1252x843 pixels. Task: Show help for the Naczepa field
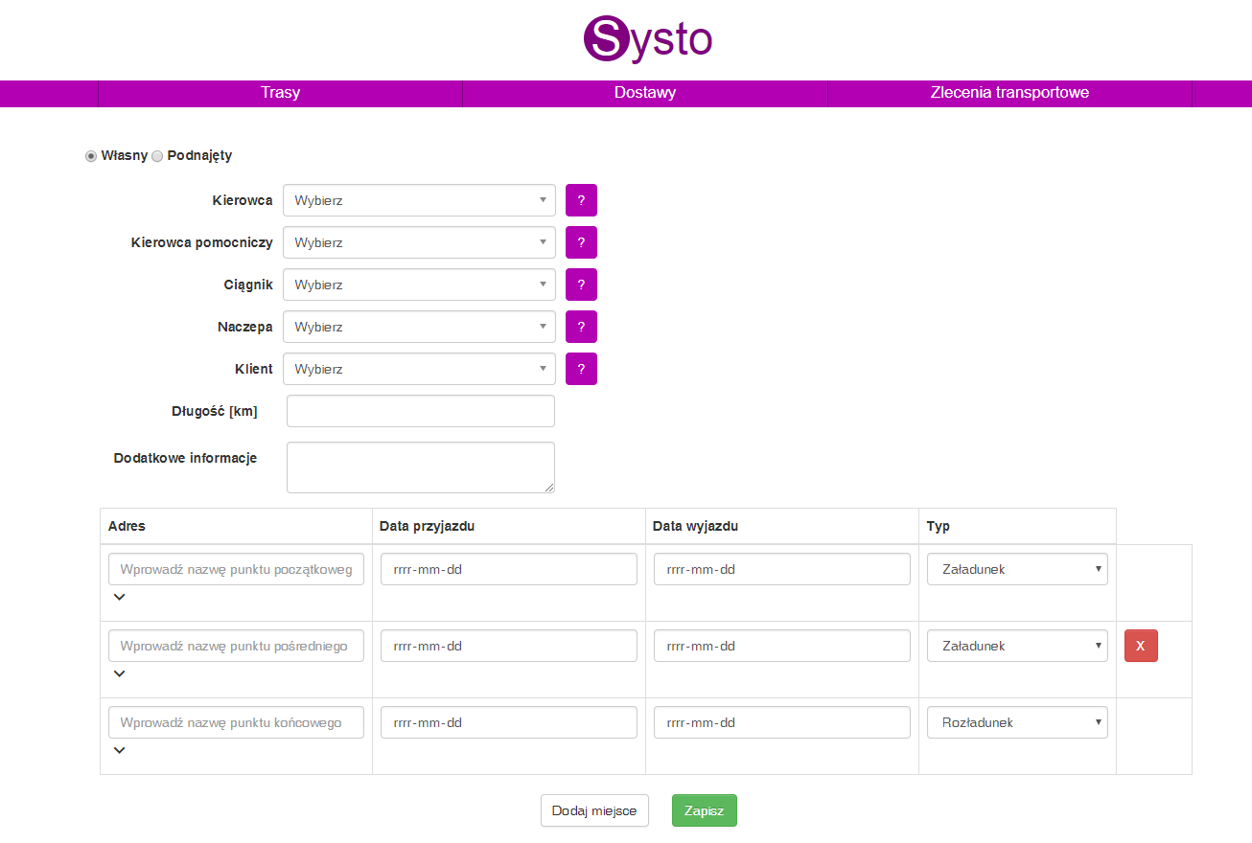581,328
